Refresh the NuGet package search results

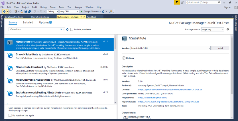(68, 29)
